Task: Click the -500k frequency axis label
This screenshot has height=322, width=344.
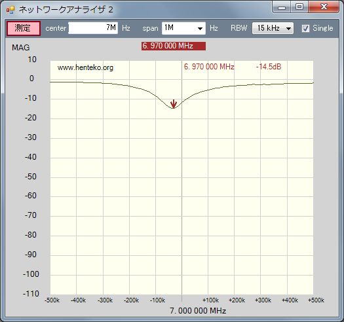Action: click(x=52, y=300)
